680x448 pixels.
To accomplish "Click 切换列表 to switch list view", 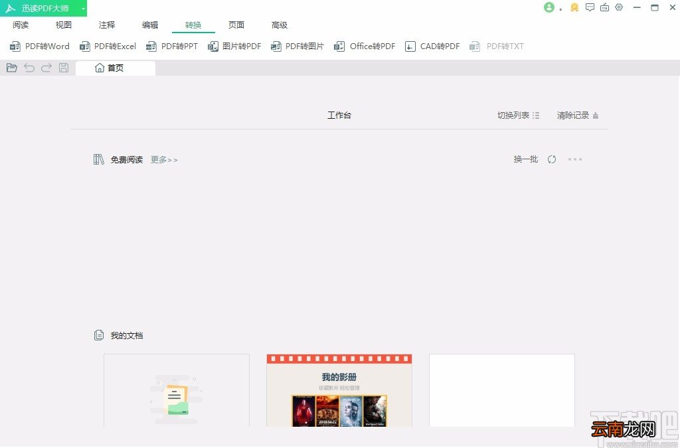I will [518, 115].
